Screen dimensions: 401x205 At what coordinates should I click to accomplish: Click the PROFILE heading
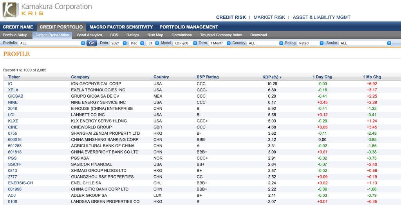[16, 54]
